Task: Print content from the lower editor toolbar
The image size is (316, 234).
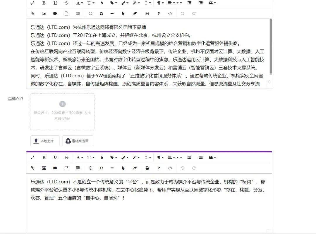Action: click(x=147, y=168)
